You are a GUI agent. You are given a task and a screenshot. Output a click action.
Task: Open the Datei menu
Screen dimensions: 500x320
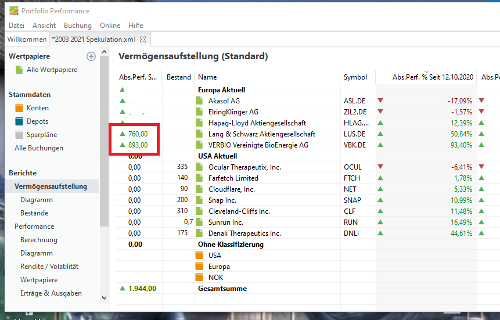click(x=17, y=25)
